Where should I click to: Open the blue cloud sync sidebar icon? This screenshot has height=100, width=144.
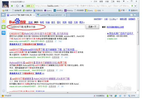[x=4, y=33]
